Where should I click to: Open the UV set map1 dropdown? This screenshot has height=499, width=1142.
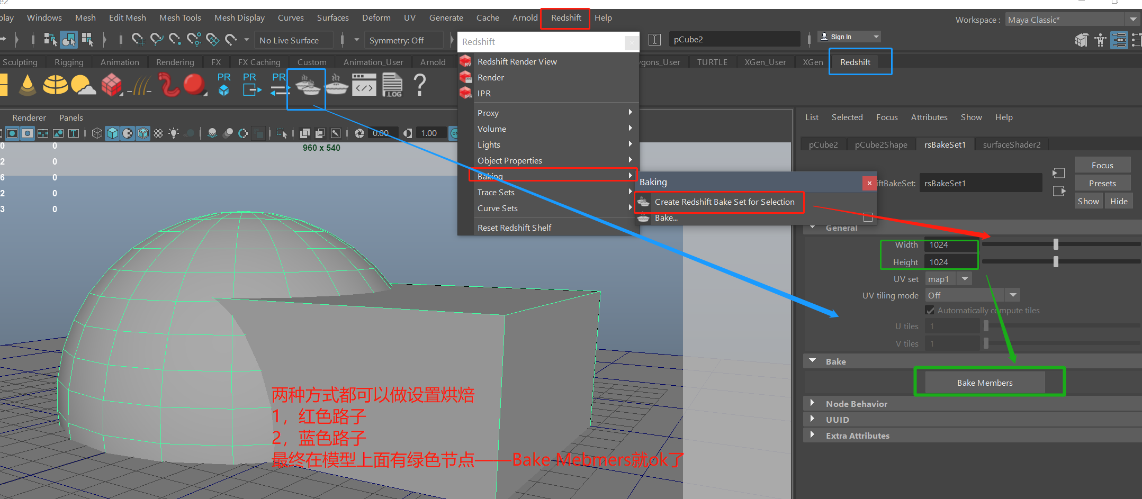[948, 279]
